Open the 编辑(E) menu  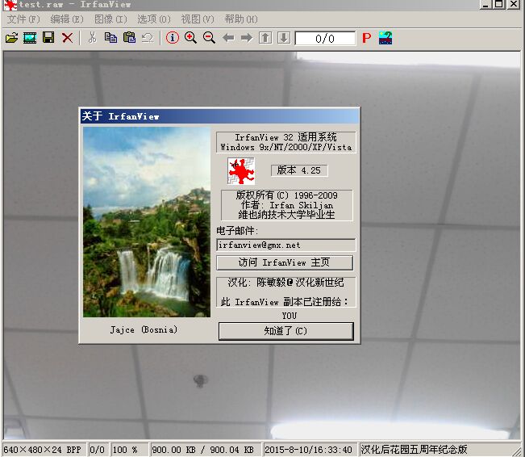click(67, 19)
